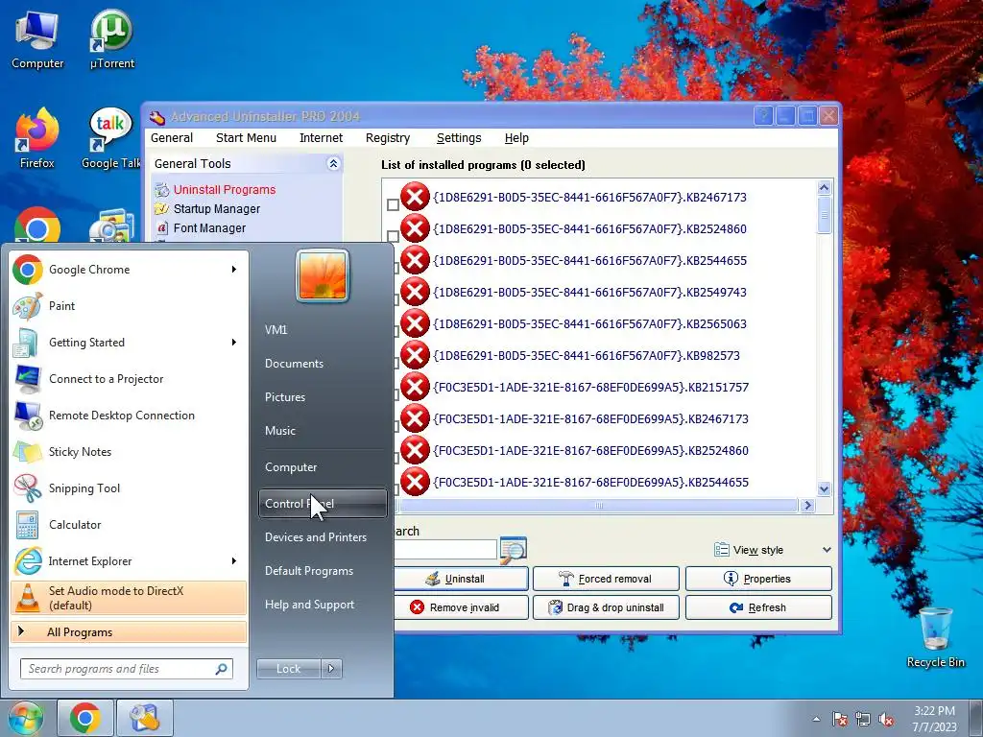Select Uninstall Programs in General Tools
The width and height of the screenshot is (983, 737).
(225, 189)
